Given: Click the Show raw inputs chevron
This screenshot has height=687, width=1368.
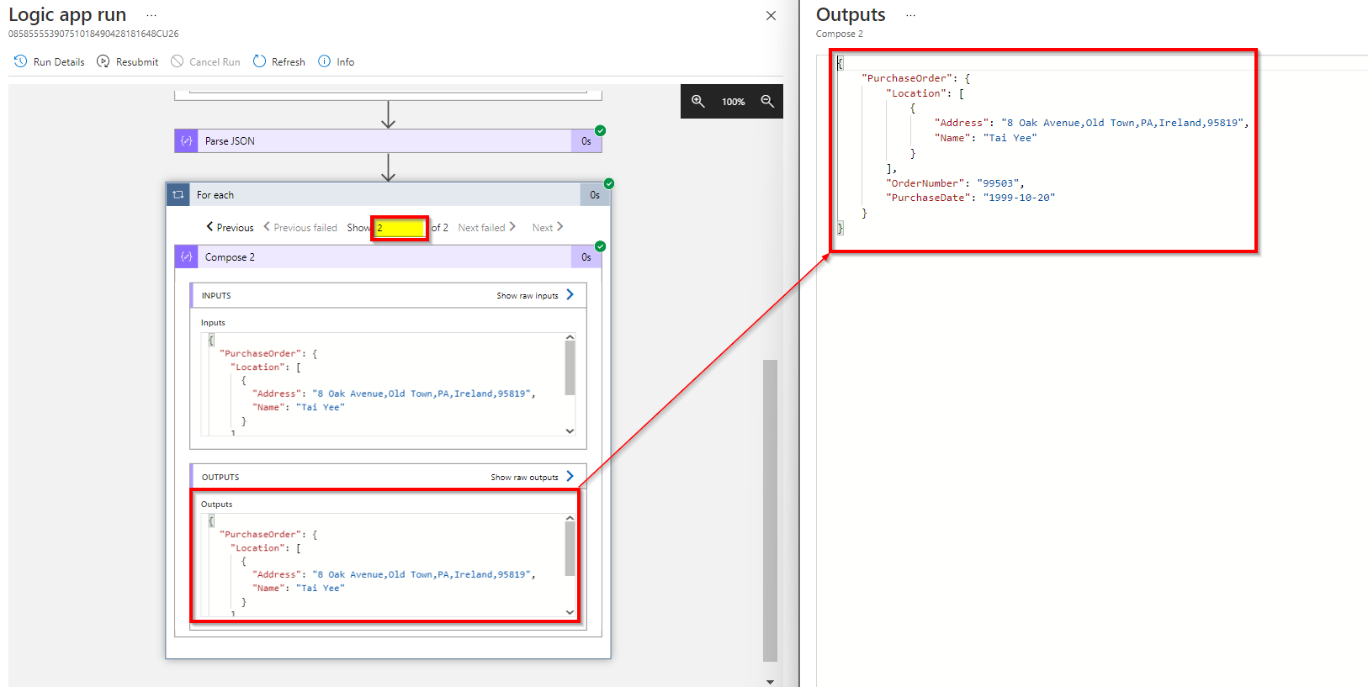Looking at the screenshot, I should 570,294.
